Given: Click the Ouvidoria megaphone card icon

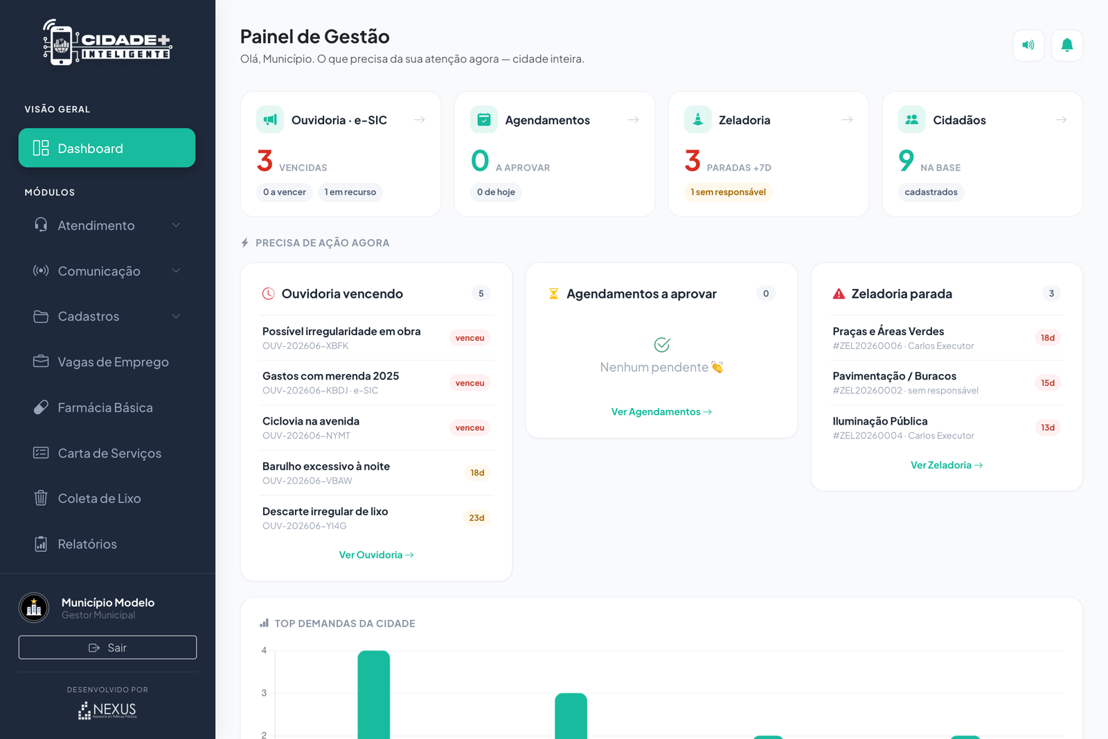Looking at the screenshot, I should click(270, 120).
